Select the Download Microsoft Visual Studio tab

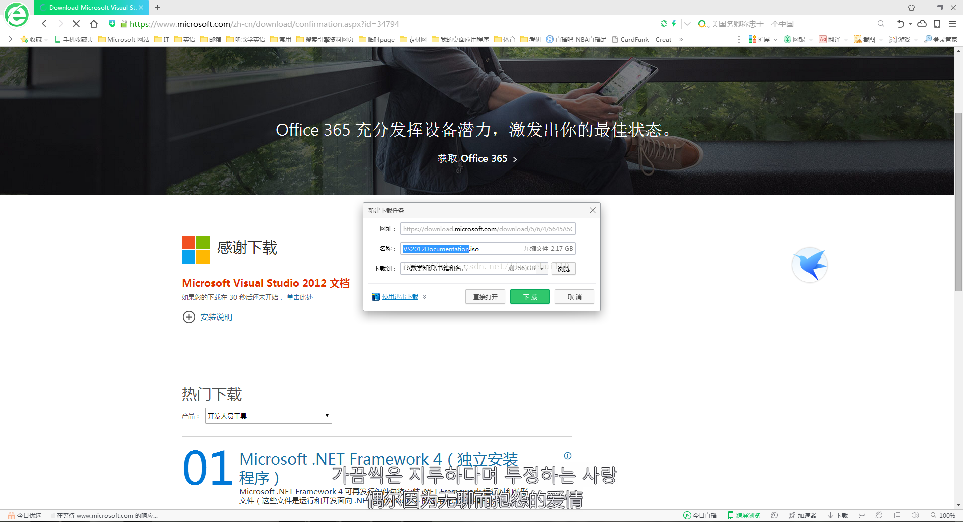(x=91, y=8)
